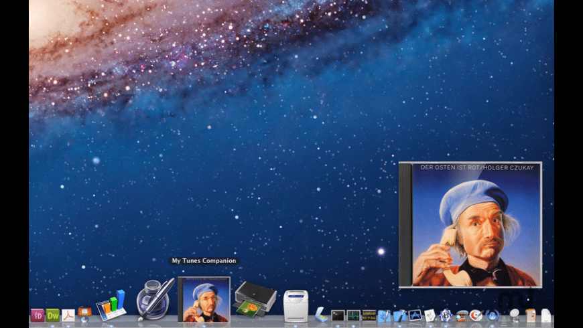Open the white blank document icon in Dock
The width and height of the screenshot is (583, 328).
point(546,315)
